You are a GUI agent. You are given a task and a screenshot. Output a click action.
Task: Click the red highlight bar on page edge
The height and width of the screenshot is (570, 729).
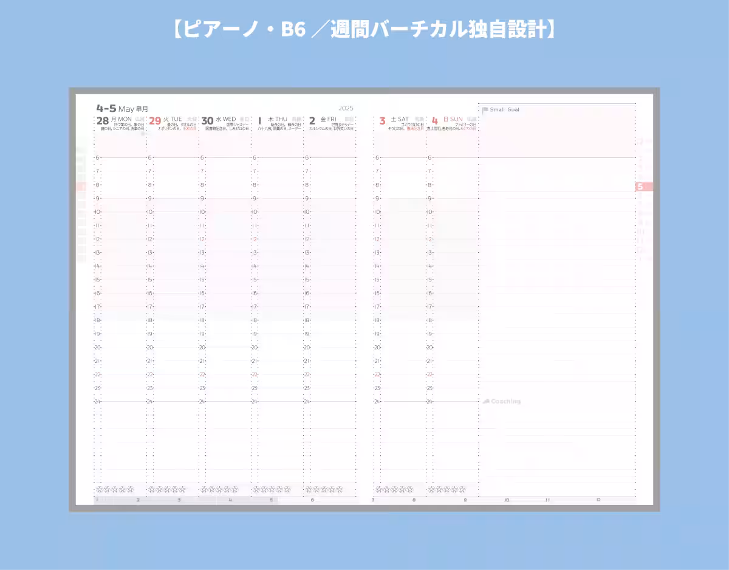pyautogui.click(x=81, y=187)
